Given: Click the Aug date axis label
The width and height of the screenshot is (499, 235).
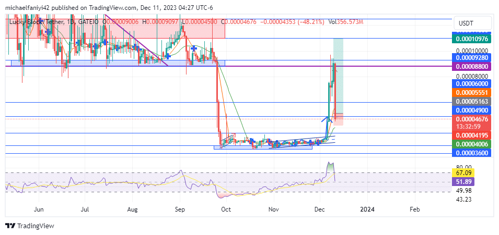Looking at the screenshot, I should (132, 209).
